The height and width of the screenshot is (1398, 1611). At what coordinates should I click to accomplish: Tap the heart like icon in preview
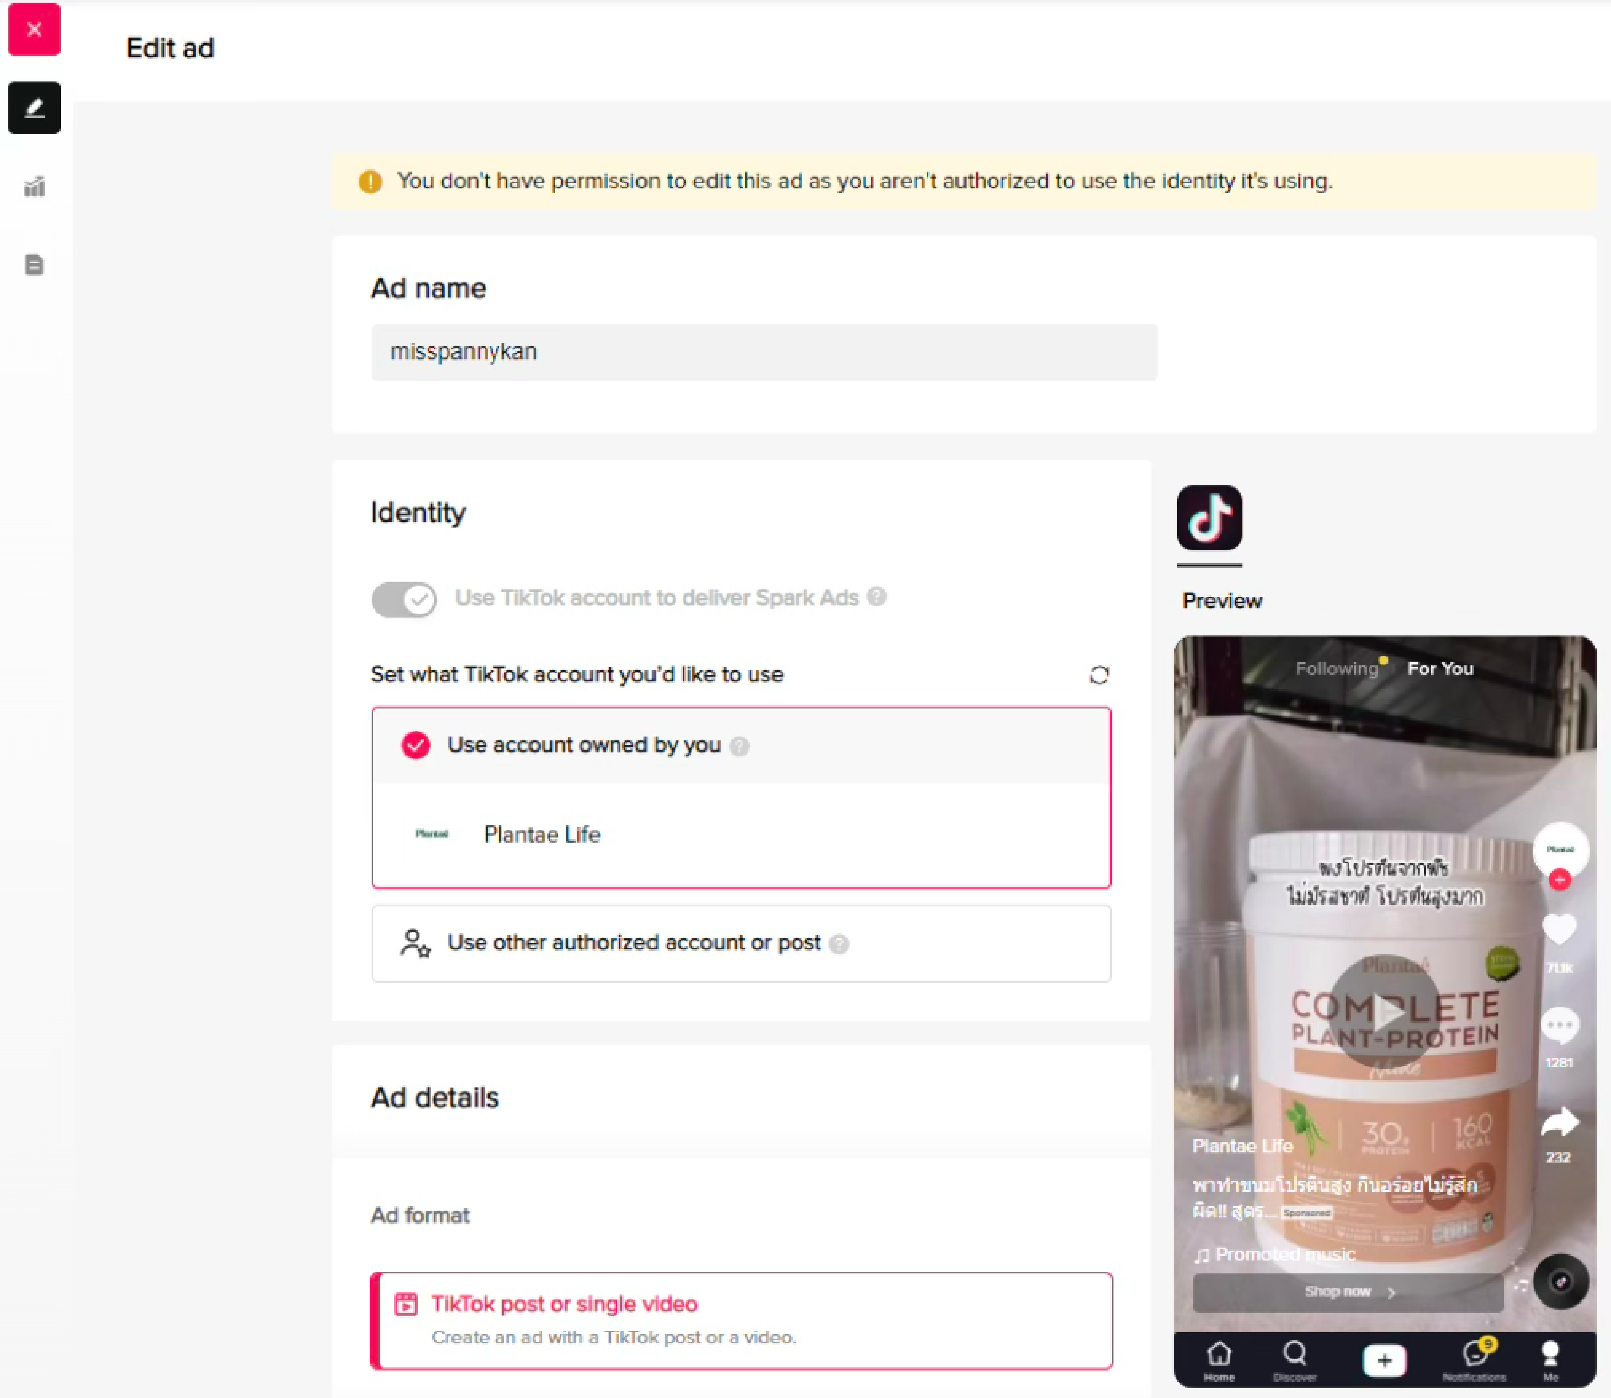(1559, 929)
